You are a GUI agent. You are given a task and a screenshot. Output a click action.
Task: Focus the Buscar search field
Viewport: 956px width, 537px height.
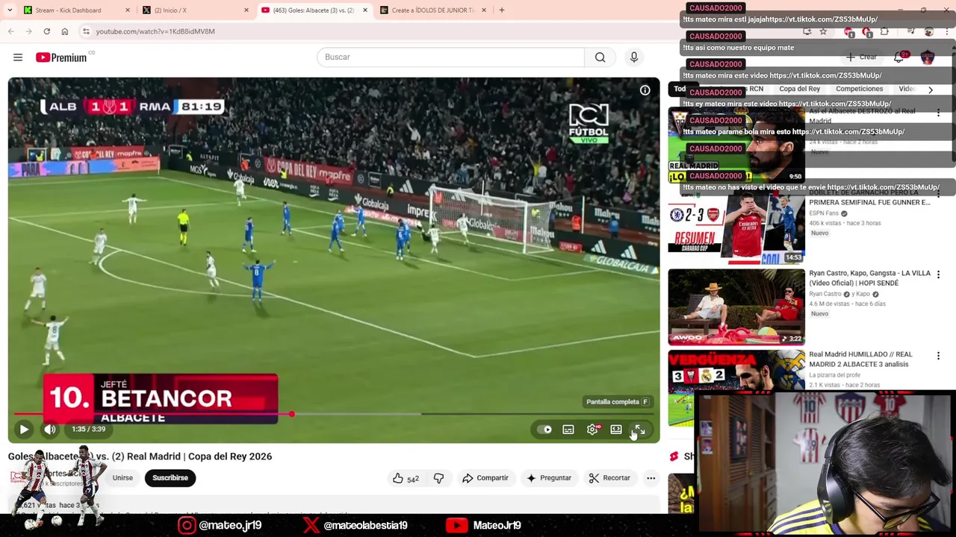tap(450, 57)
